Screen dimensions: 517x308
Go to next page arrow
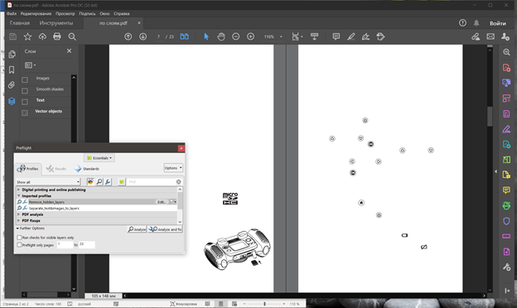pyautogui.click(x=143, y=36)
